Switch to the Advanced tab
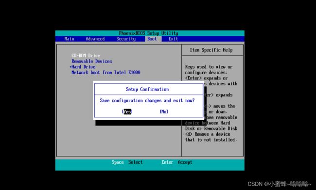316x190 pixels. [95, 39]
